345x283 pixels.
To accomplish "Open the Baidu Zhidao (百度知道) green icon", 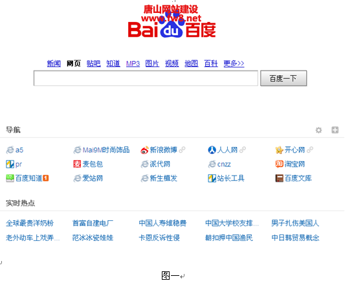I will pyautogui.click(x=10, y=178).
